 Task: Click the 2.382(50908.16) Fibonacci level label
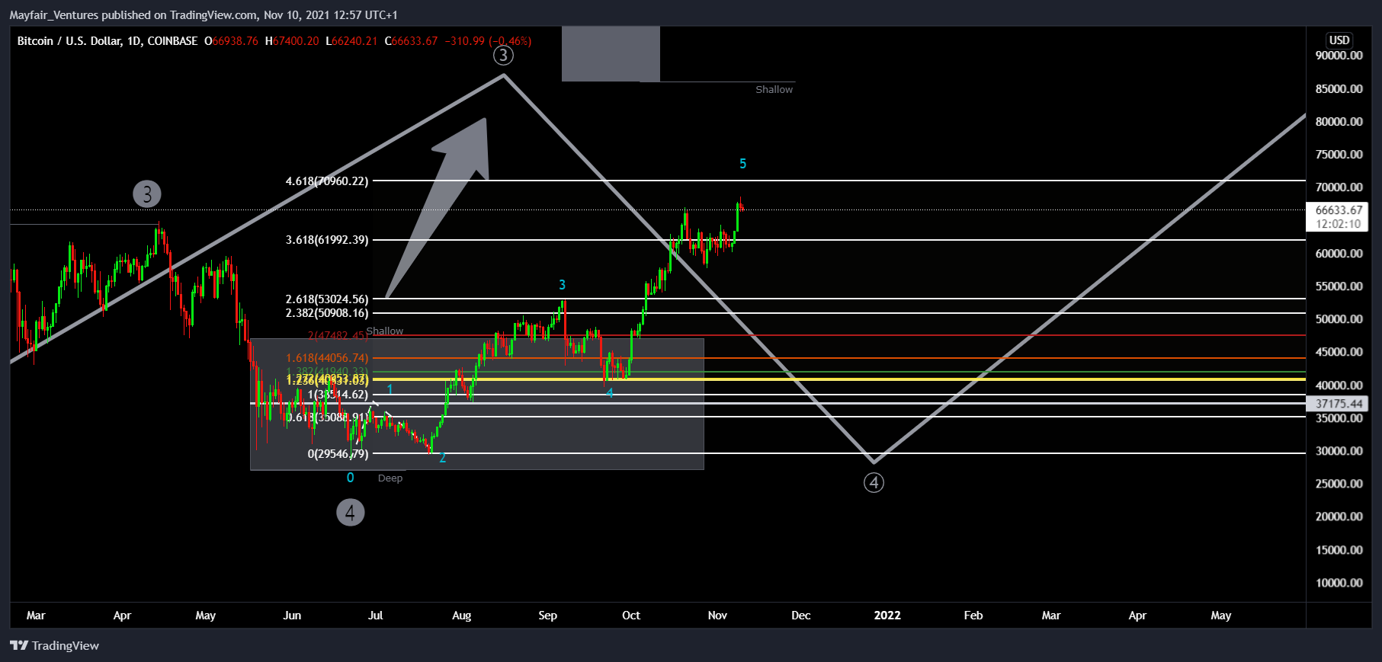pyautogui.click(x=327, y=313)
